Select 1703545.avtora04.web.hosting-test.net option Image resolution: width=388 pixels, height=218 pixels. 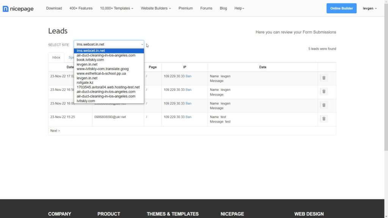coord(108,87)
